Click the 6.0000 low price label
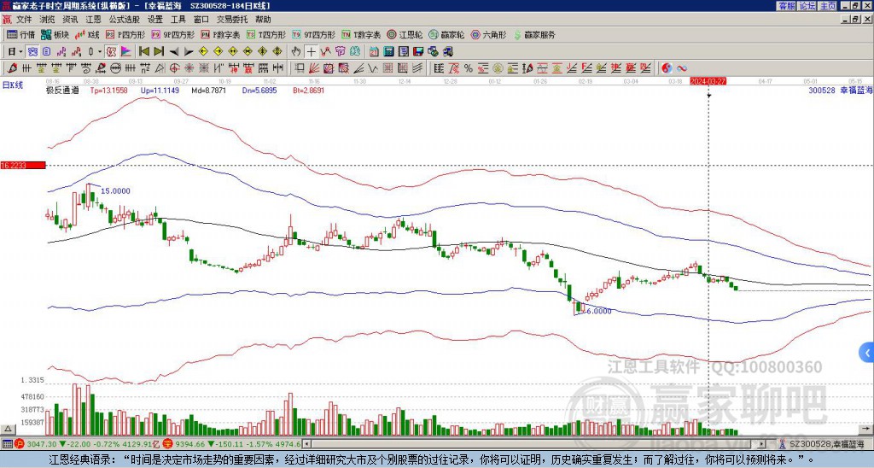Screen dimensions: 874x468 click(598, 311)
